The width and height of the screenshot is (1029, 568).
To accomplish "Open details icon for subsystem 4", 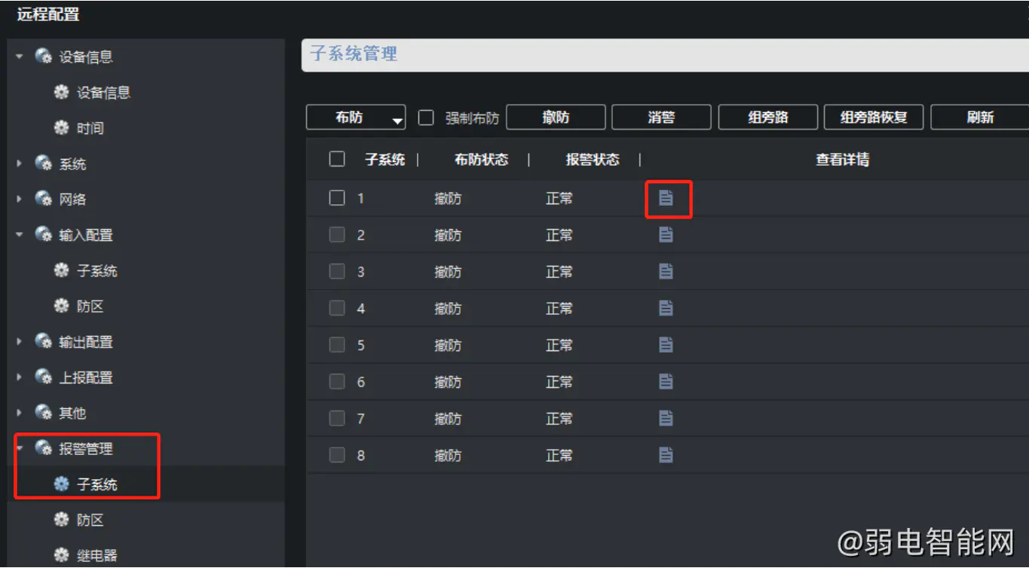I will pos(666,308).
